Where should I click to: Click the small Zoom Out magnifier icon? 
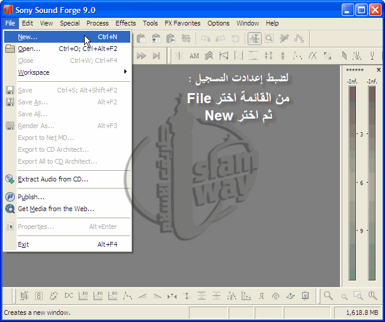(x=344, y=297)
